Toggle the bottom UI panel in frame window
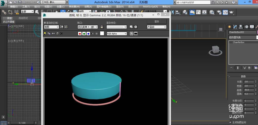Screen dimensions: 258x125 coord(136,33)
